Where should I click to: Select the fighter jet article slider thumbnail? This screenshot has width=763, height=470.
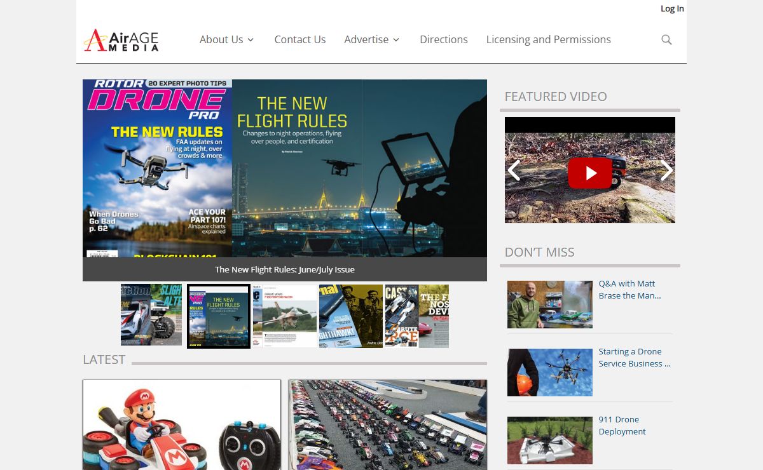285,316
